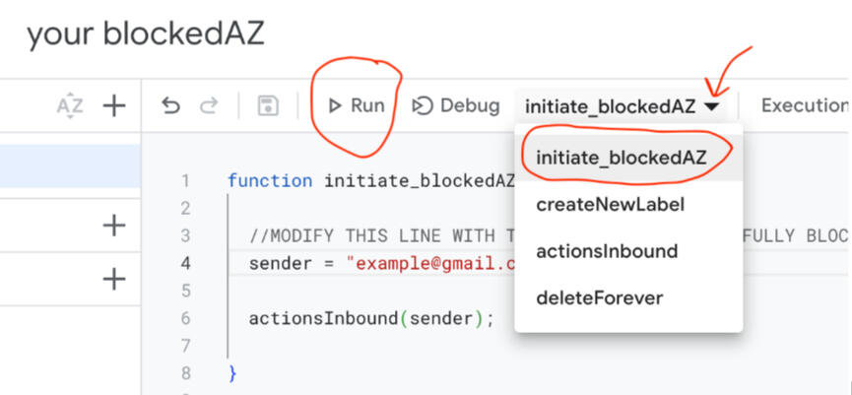
Task: Open the Execution log
Action: [x=803, y=105]
